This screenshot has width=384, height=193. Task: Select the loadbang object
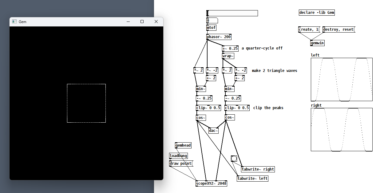tap(178, 156)
